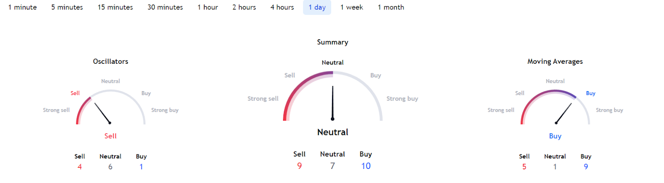Open the Moving Averages heading
This screenshot has height=183, width=664.
tap(555, 61)
